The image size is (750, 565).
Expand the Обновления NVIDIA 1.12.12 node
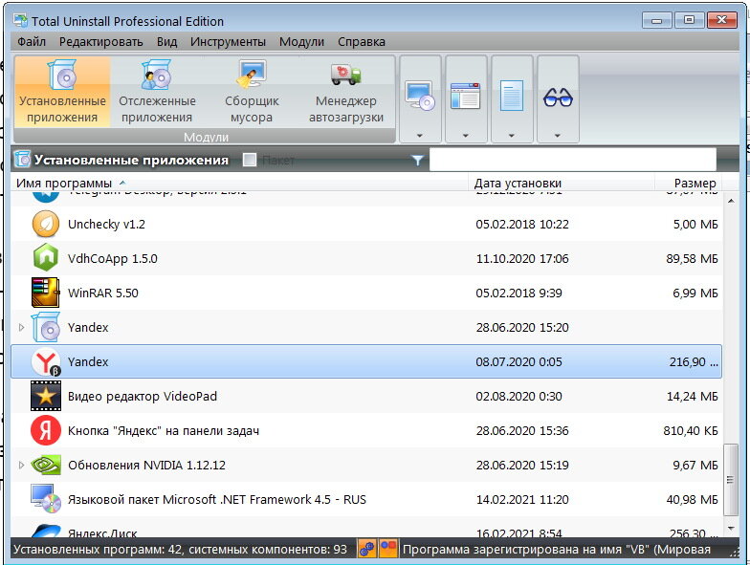coord(21,465)
